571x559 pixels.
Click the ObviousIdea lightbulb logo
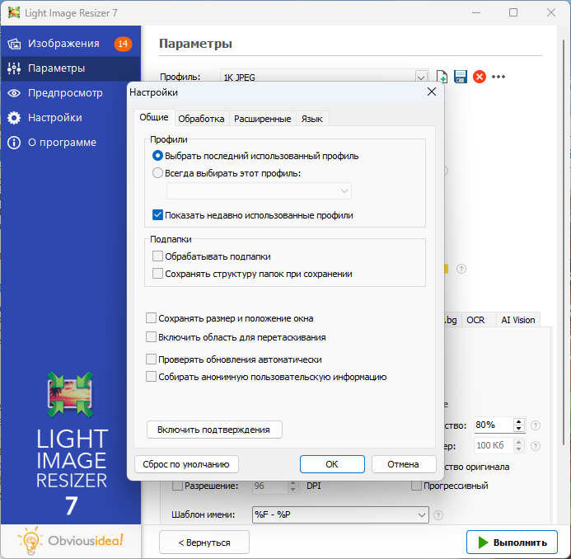(x=30, y=541)
